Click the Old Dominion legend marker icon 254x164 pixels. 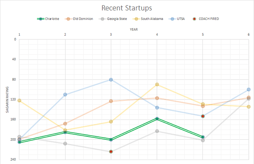tap(68, 18)
